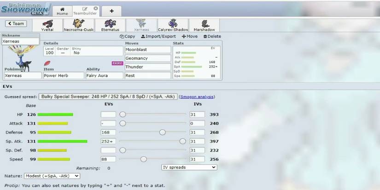
Task: Click the Sp. Def. IV input box
Action: [197, 150]
